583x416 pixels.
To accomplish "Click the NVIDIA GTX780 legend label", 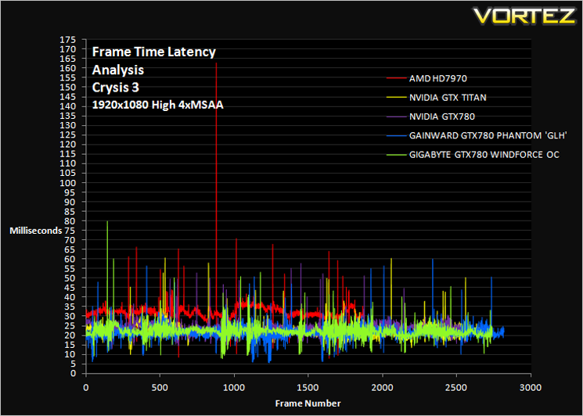I will [442, 117].
